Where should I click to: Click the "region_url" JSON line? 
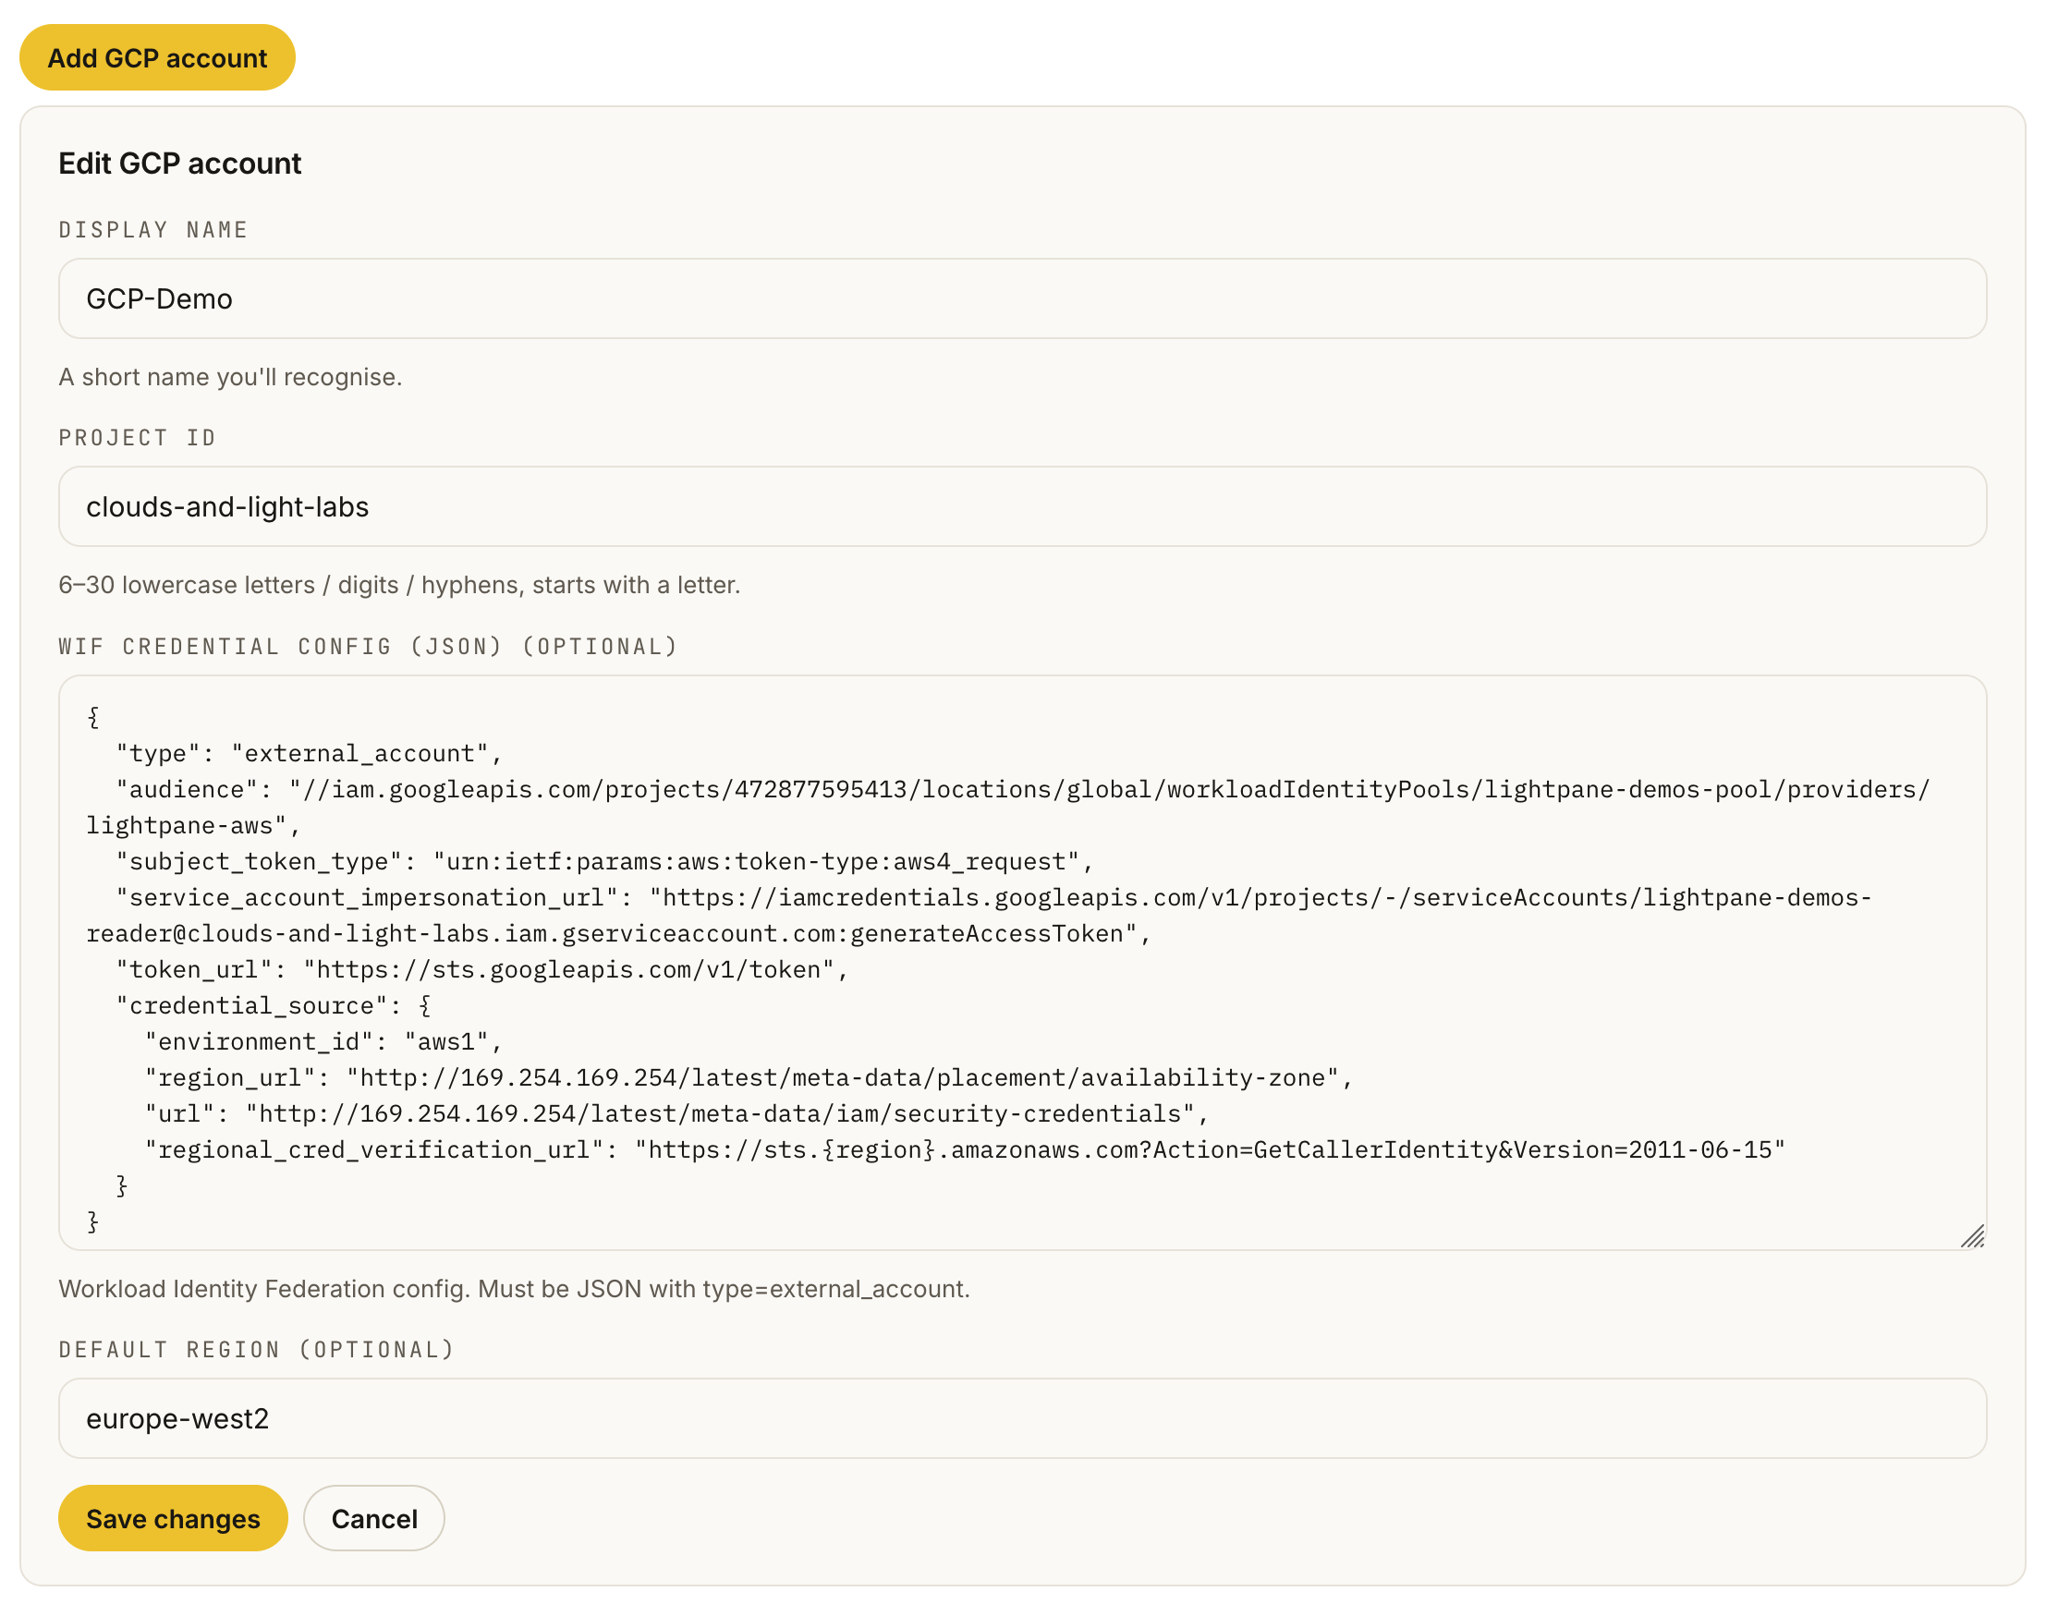tap(749, 1077)
